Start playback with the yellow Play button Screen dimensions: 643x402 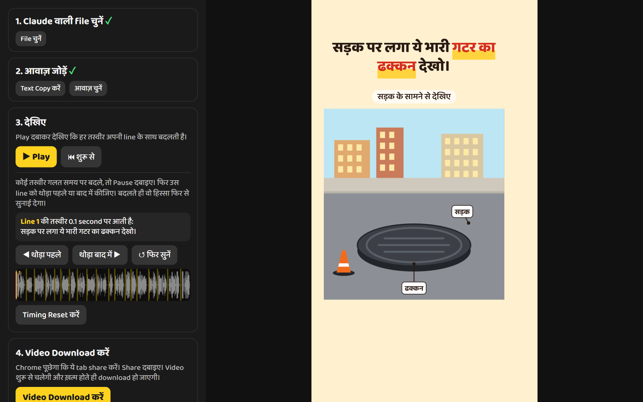[x=36, y=157]
